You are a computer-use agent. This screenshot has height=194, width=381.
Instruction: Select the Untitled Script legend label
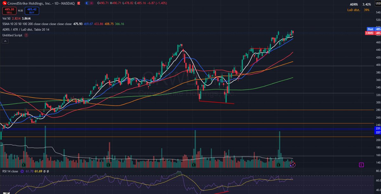click(12, 35)
